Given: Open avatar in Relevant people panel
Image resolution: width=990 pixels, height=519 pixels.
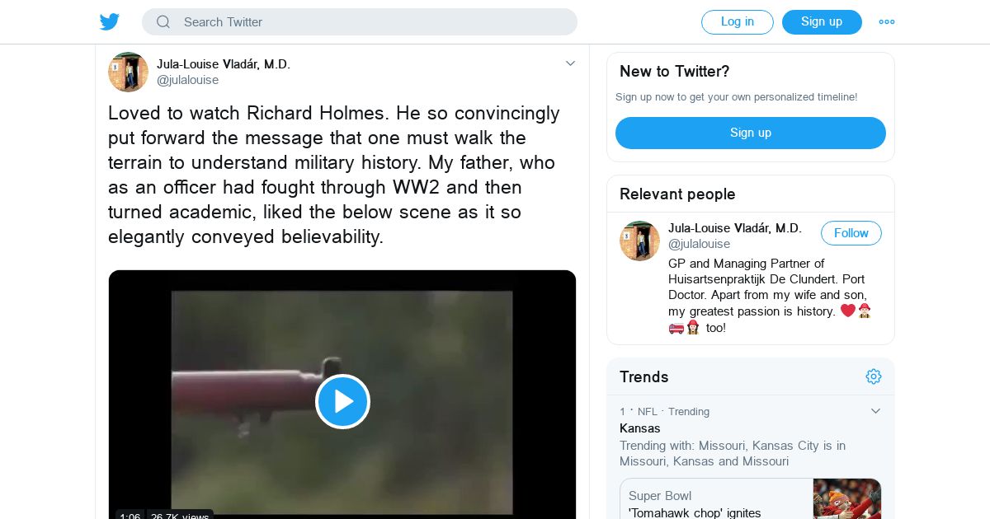Looking at the screenshot, I should tap(639, 241).
